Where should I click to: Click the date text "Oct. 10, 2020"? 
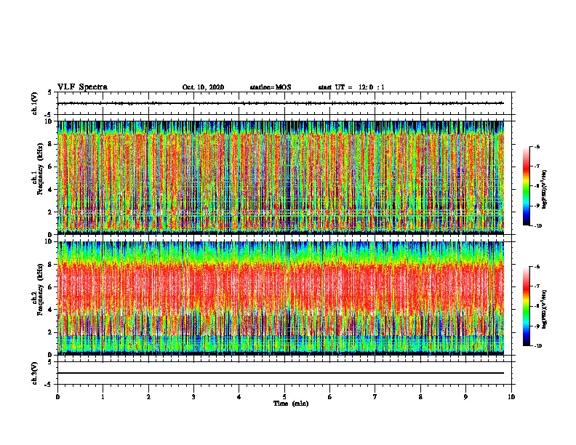click(x=203, y=87)
